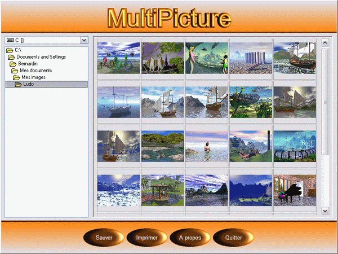Select the purple pillars on desert thumbnail
This screenshot has width=338, height=254.
coord(251,58)
